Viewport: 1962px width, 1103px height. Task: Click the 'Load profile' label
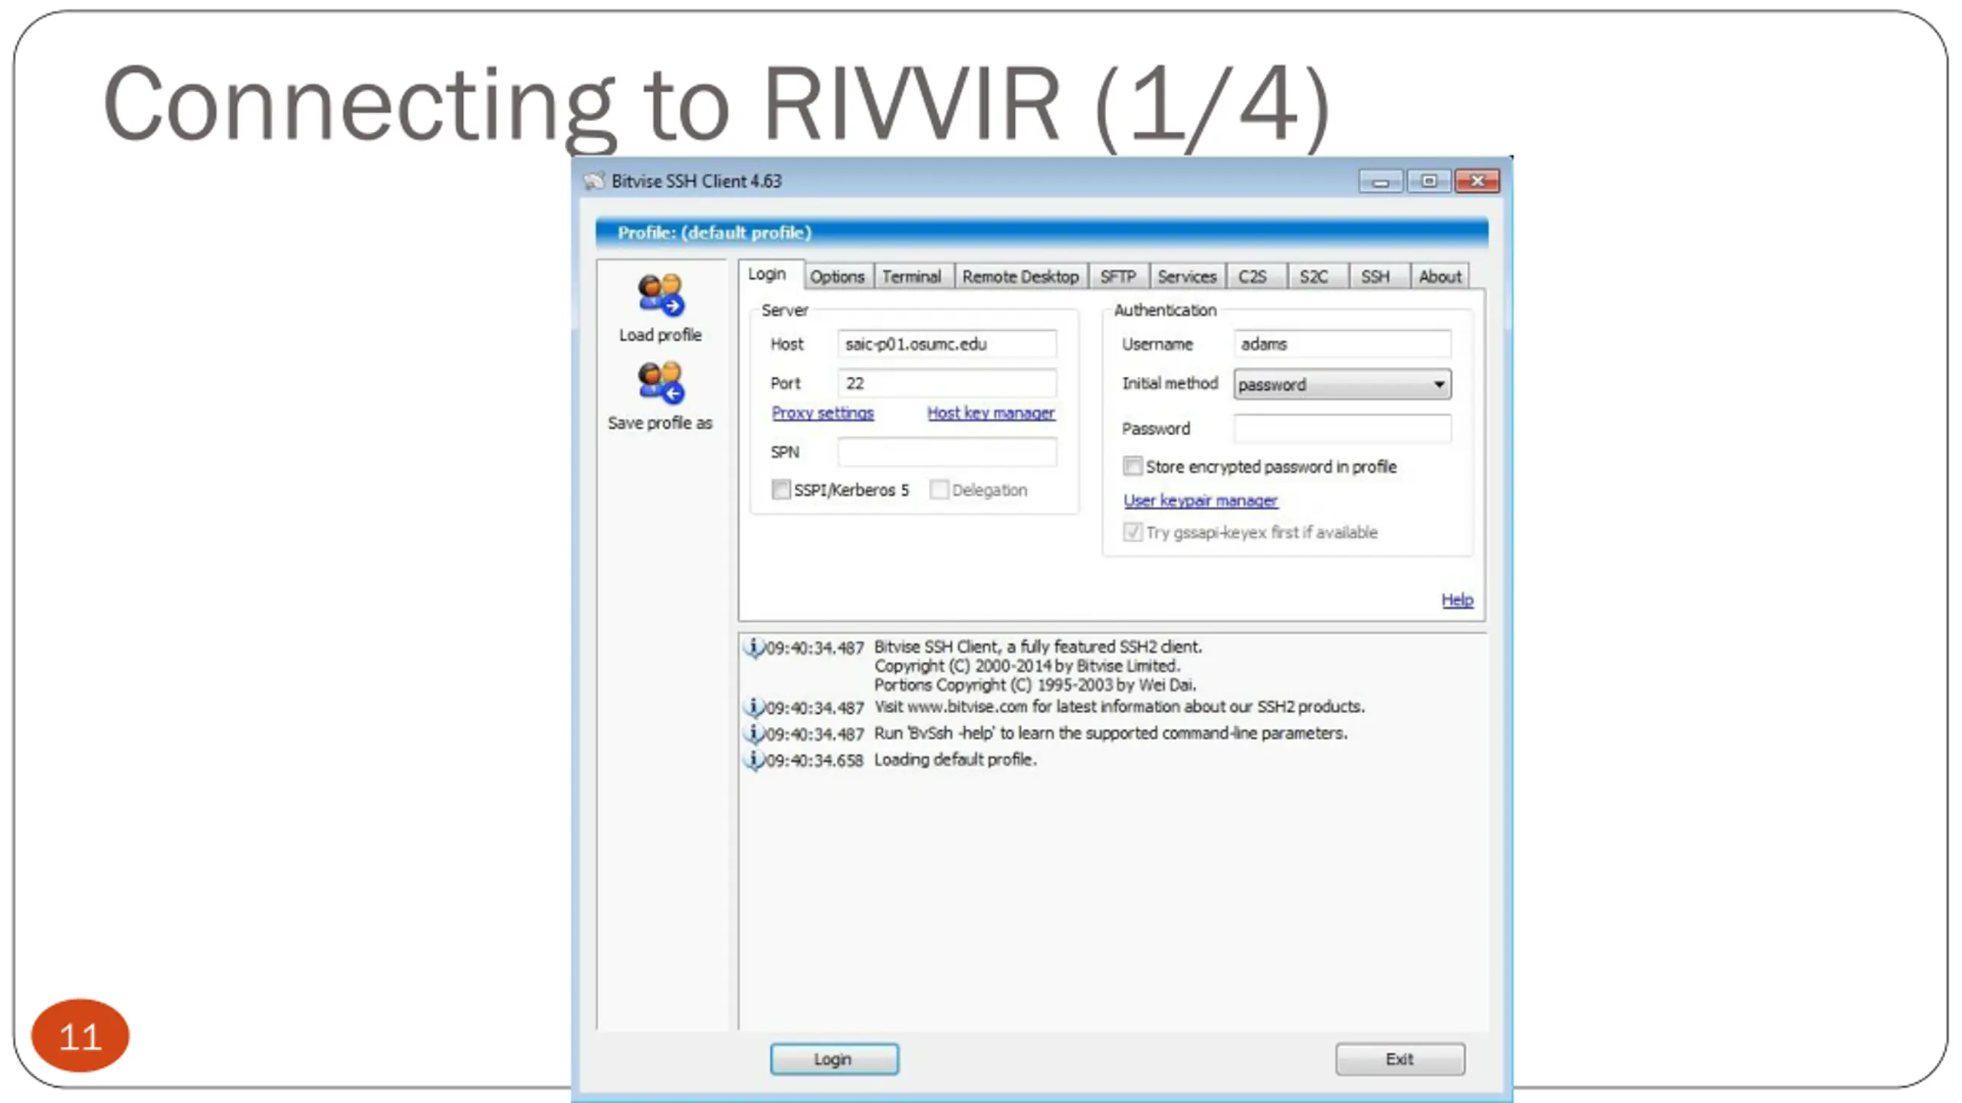click(661, 335)
